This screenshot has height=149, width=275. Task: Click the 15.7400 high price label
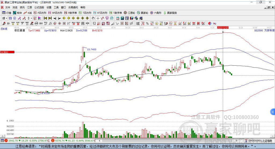(92, 49)
